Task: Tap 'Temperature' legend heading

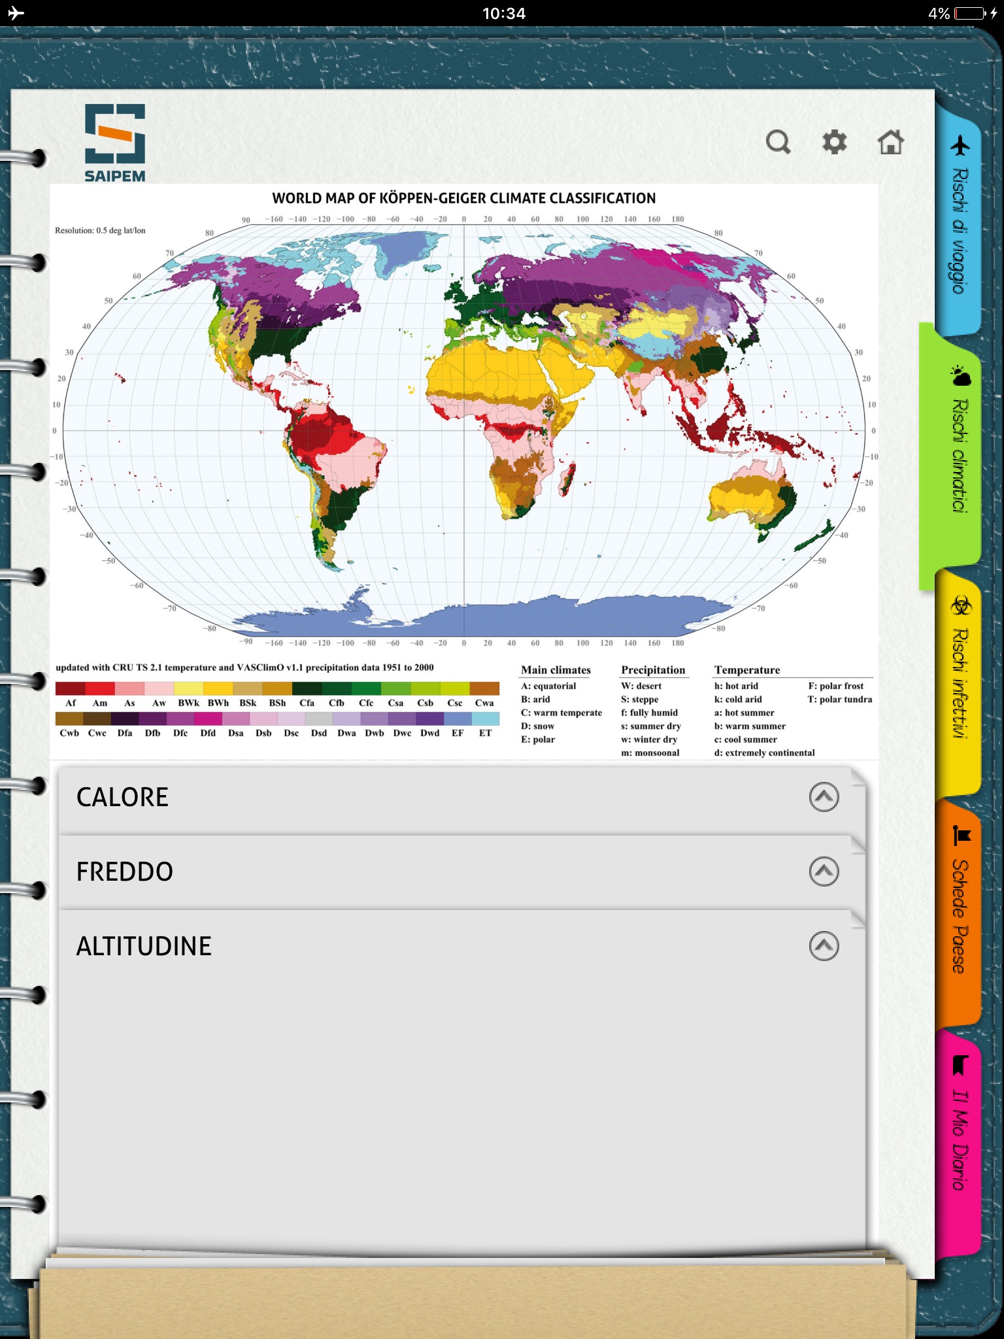Action: 747,670
